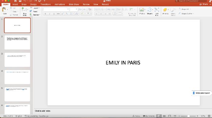The image size is (212, 118).
Task: Open the Transitions tab
Action: [x=45, y=4]
